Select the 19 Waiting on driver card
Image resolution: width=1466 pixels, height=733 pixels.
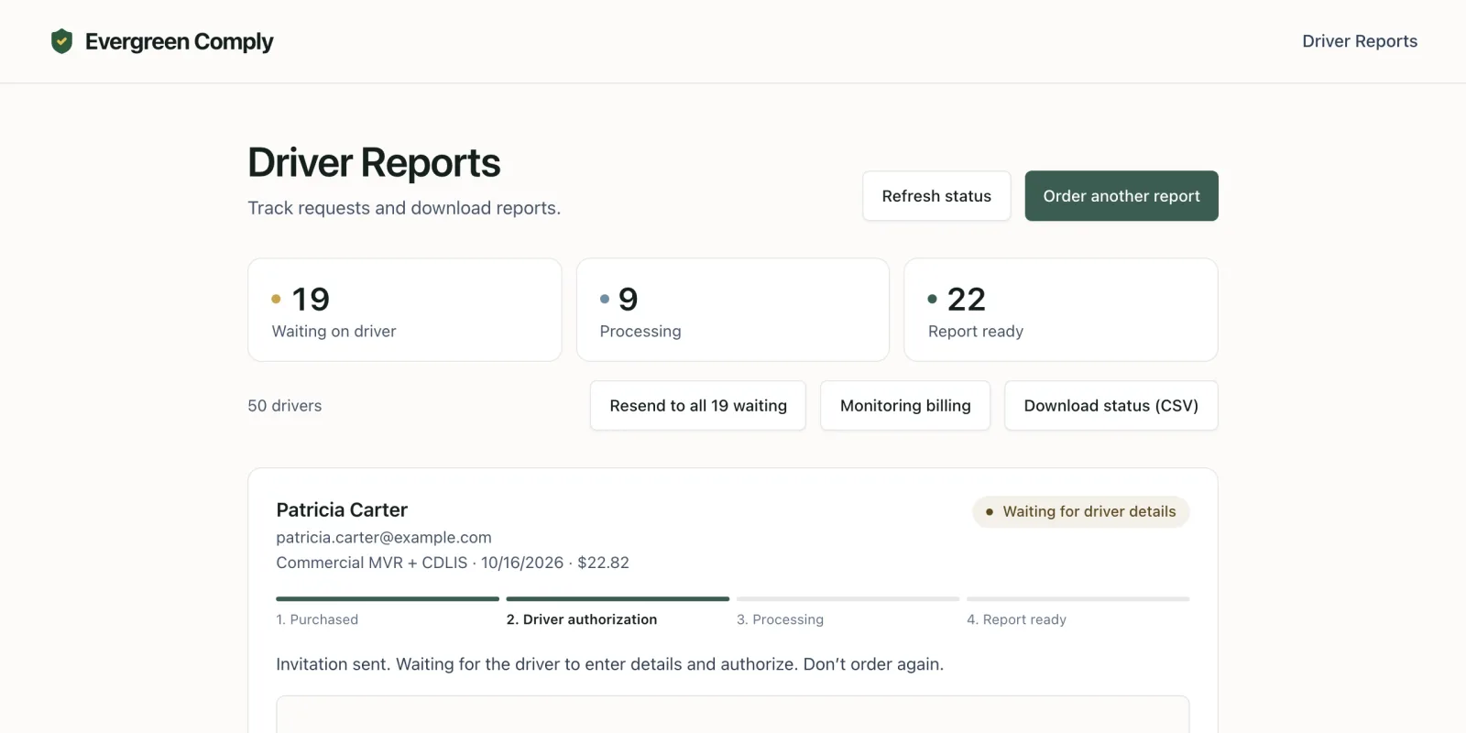404,310
